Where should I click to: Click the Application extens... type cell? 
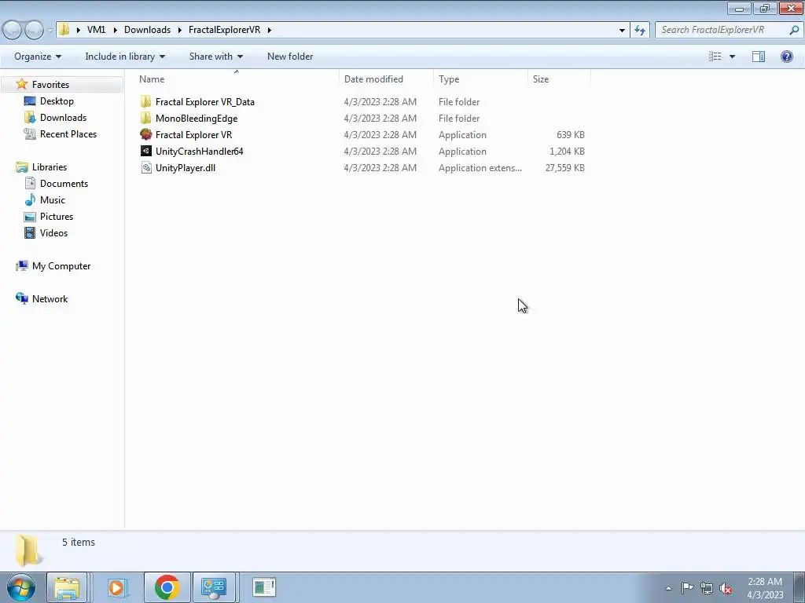[480, 168]
